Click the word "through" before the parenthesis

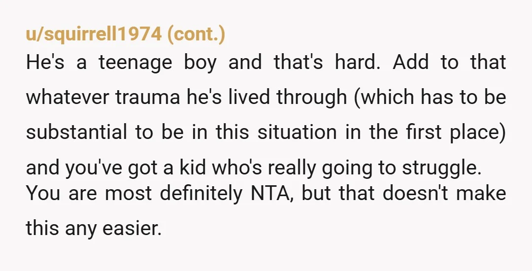(x=311, y=98)
